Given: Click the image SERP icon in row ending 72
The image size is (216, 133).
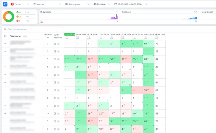Looking at the screenshot, I should click(55, 44).
